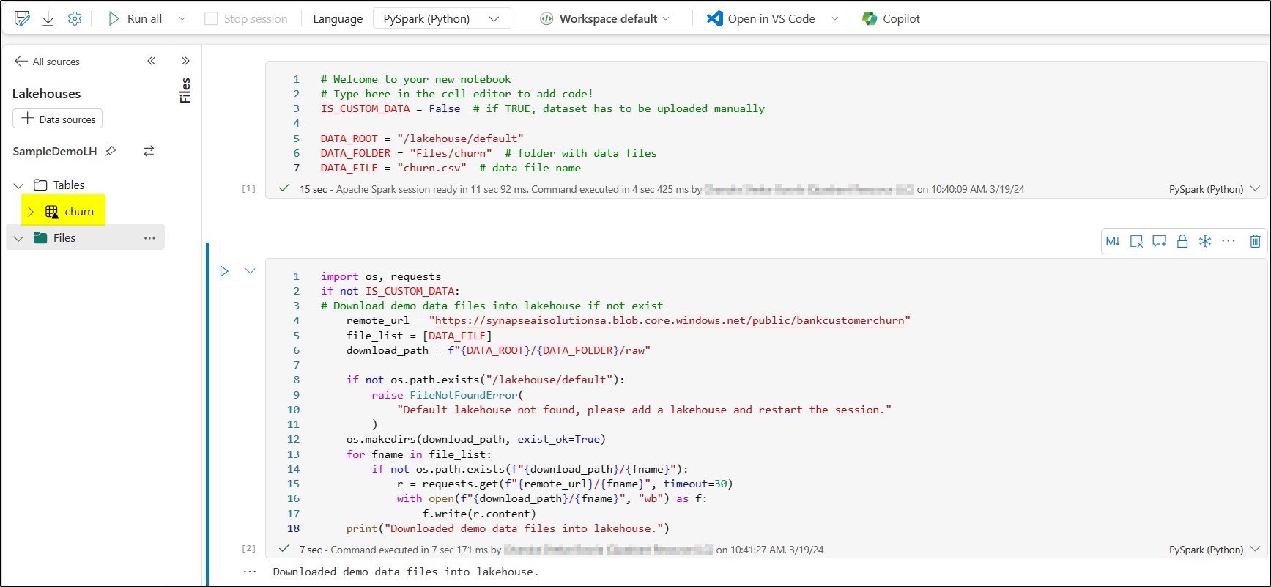Screen dimensions: 1271x587
Task: Open PySpark (Python) language dropdown
Action: pos(442,18)
